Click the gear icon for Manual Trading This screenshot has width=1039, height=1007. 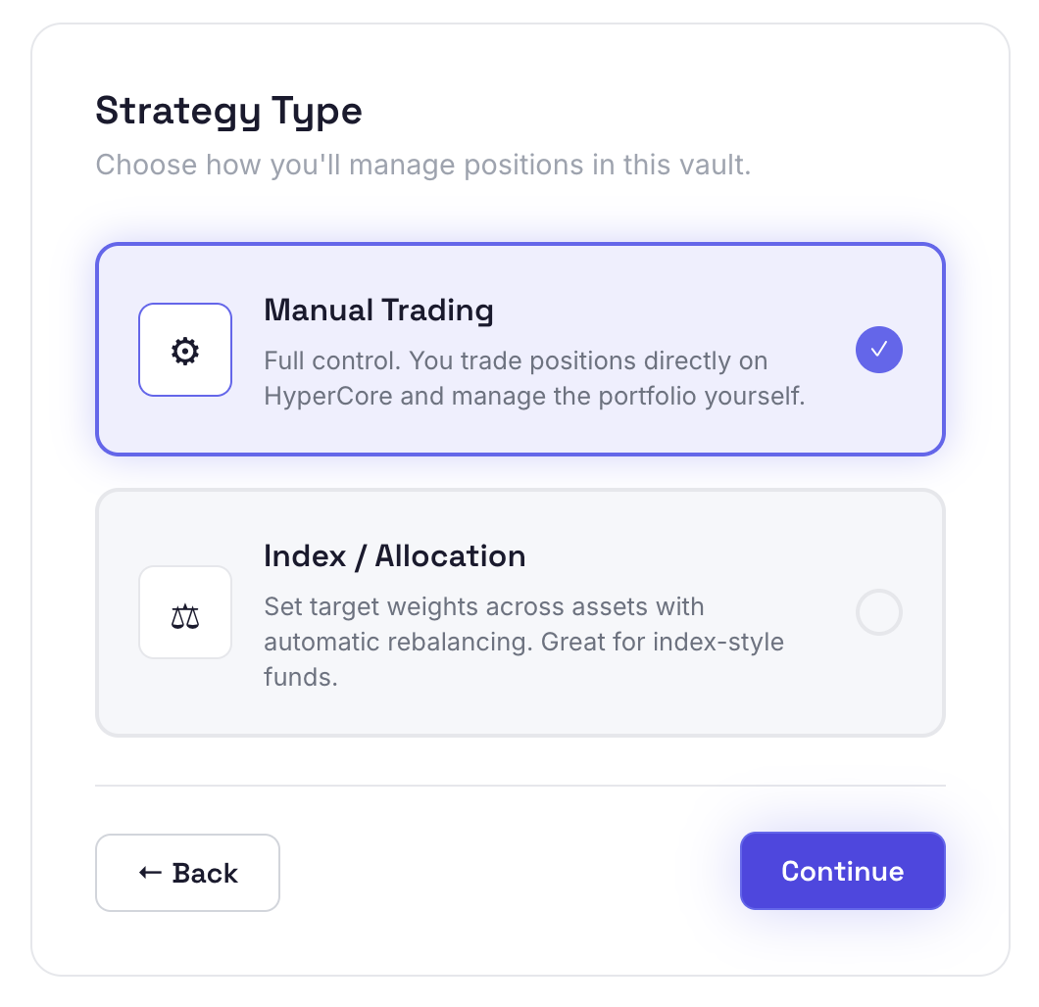coord(185,350)
